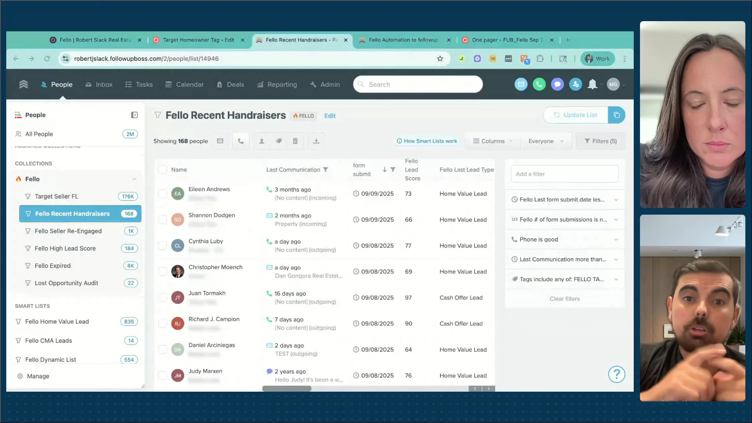Click the scroll left arrow under the table
The width and height of the screenshot is (752, 423).
(x=475, y=389)
